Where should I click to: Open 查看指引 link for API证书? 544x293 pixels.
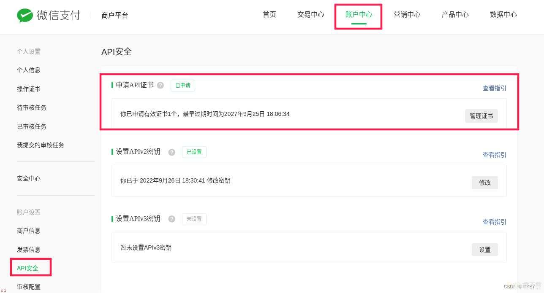tap(495, 88)
